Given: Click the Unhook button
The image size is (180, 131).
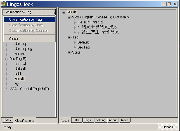Looking at the screenshot, I should click(x=168, y=127).
